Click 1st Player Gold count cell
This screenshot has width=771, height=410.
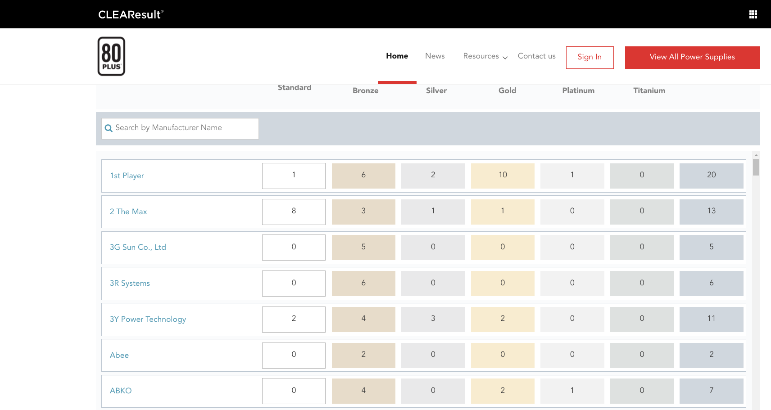tap(503, 175)
